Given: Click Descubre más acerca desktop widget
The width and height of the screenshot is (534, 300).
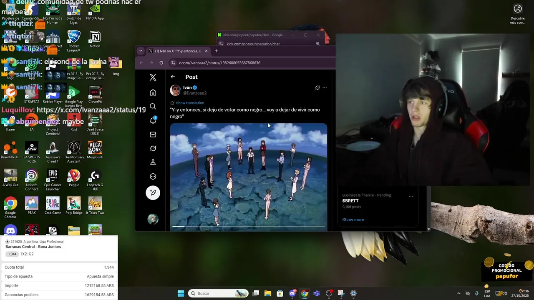Looking at the screenshot, I should click(517, 13).
